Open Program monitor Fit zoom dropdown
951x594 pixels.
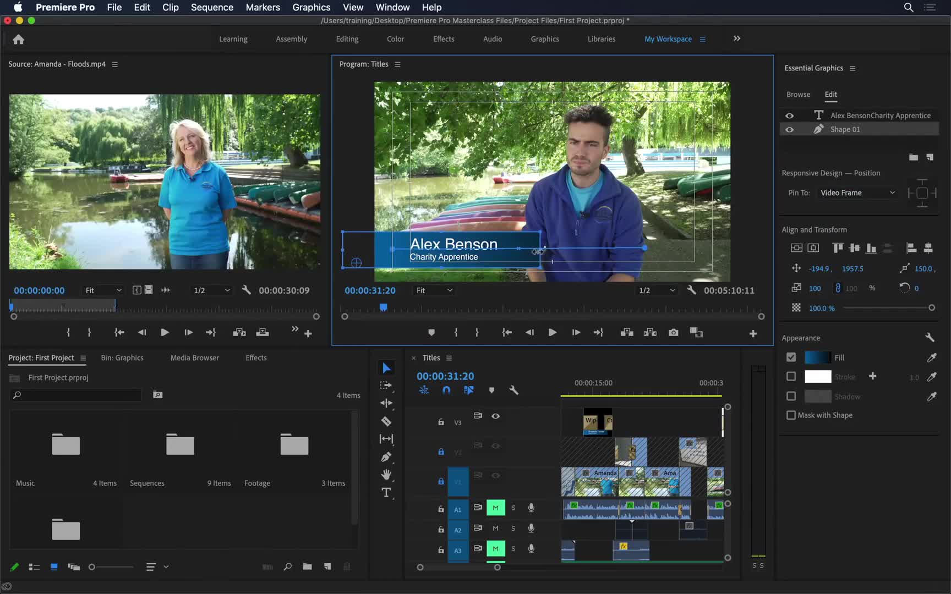[x=434, y=290]
